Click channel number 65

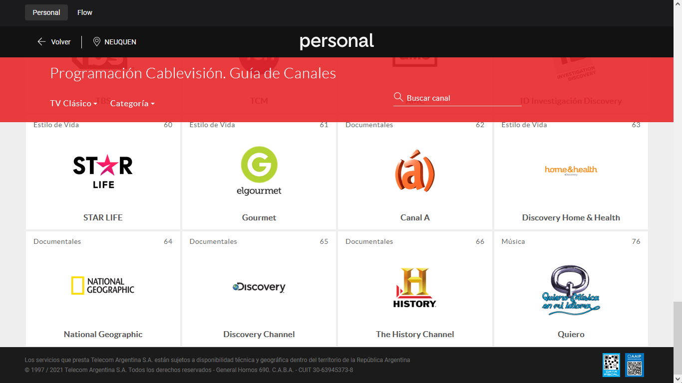(324, 241)
